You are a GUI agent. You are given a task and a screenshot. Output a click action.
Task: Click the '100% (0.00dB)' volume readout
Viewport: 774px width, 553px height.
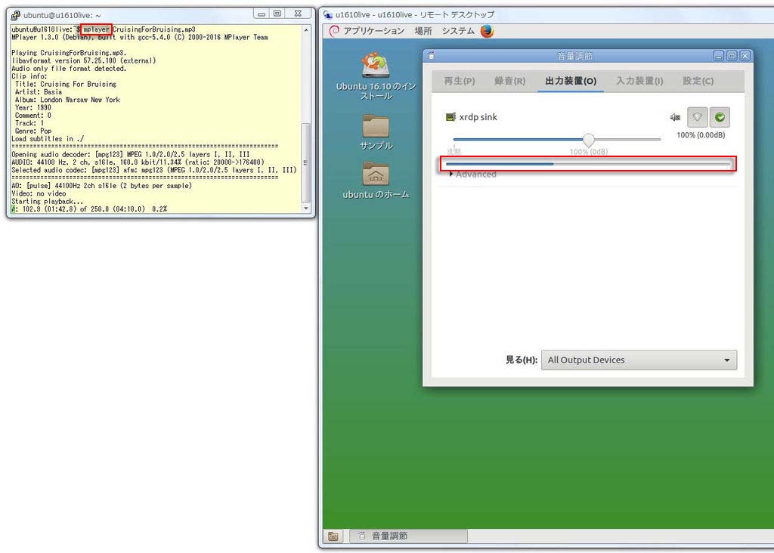pos(701,135)
